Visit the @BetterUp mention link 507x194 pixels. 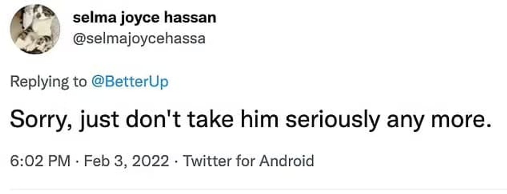130,81
